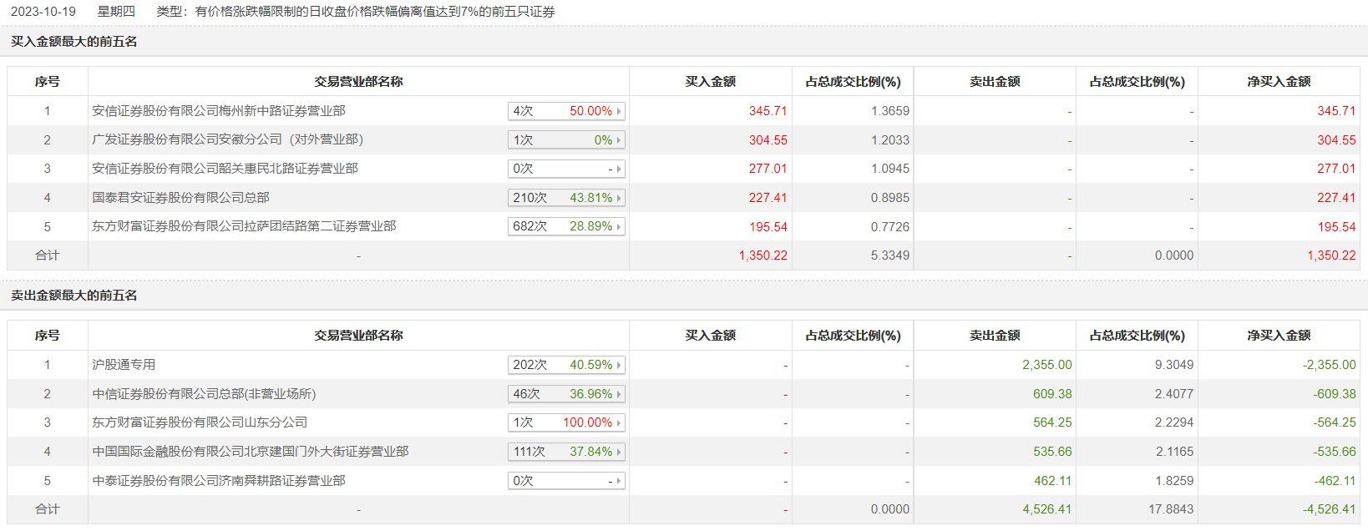Click 卖出金额 header in sell table
The height and width of the screenshot is (531, 1368).
(x=995, y=335)
